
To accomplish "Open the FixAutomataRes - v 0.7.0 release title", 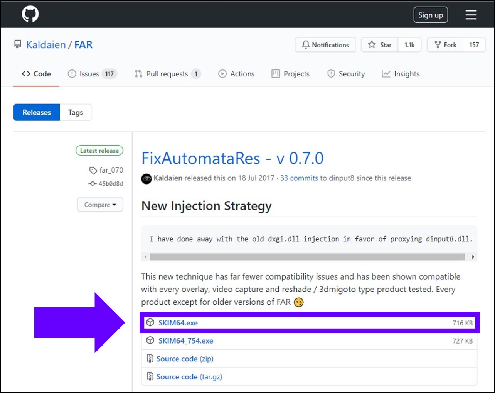I will coord(232,158).
